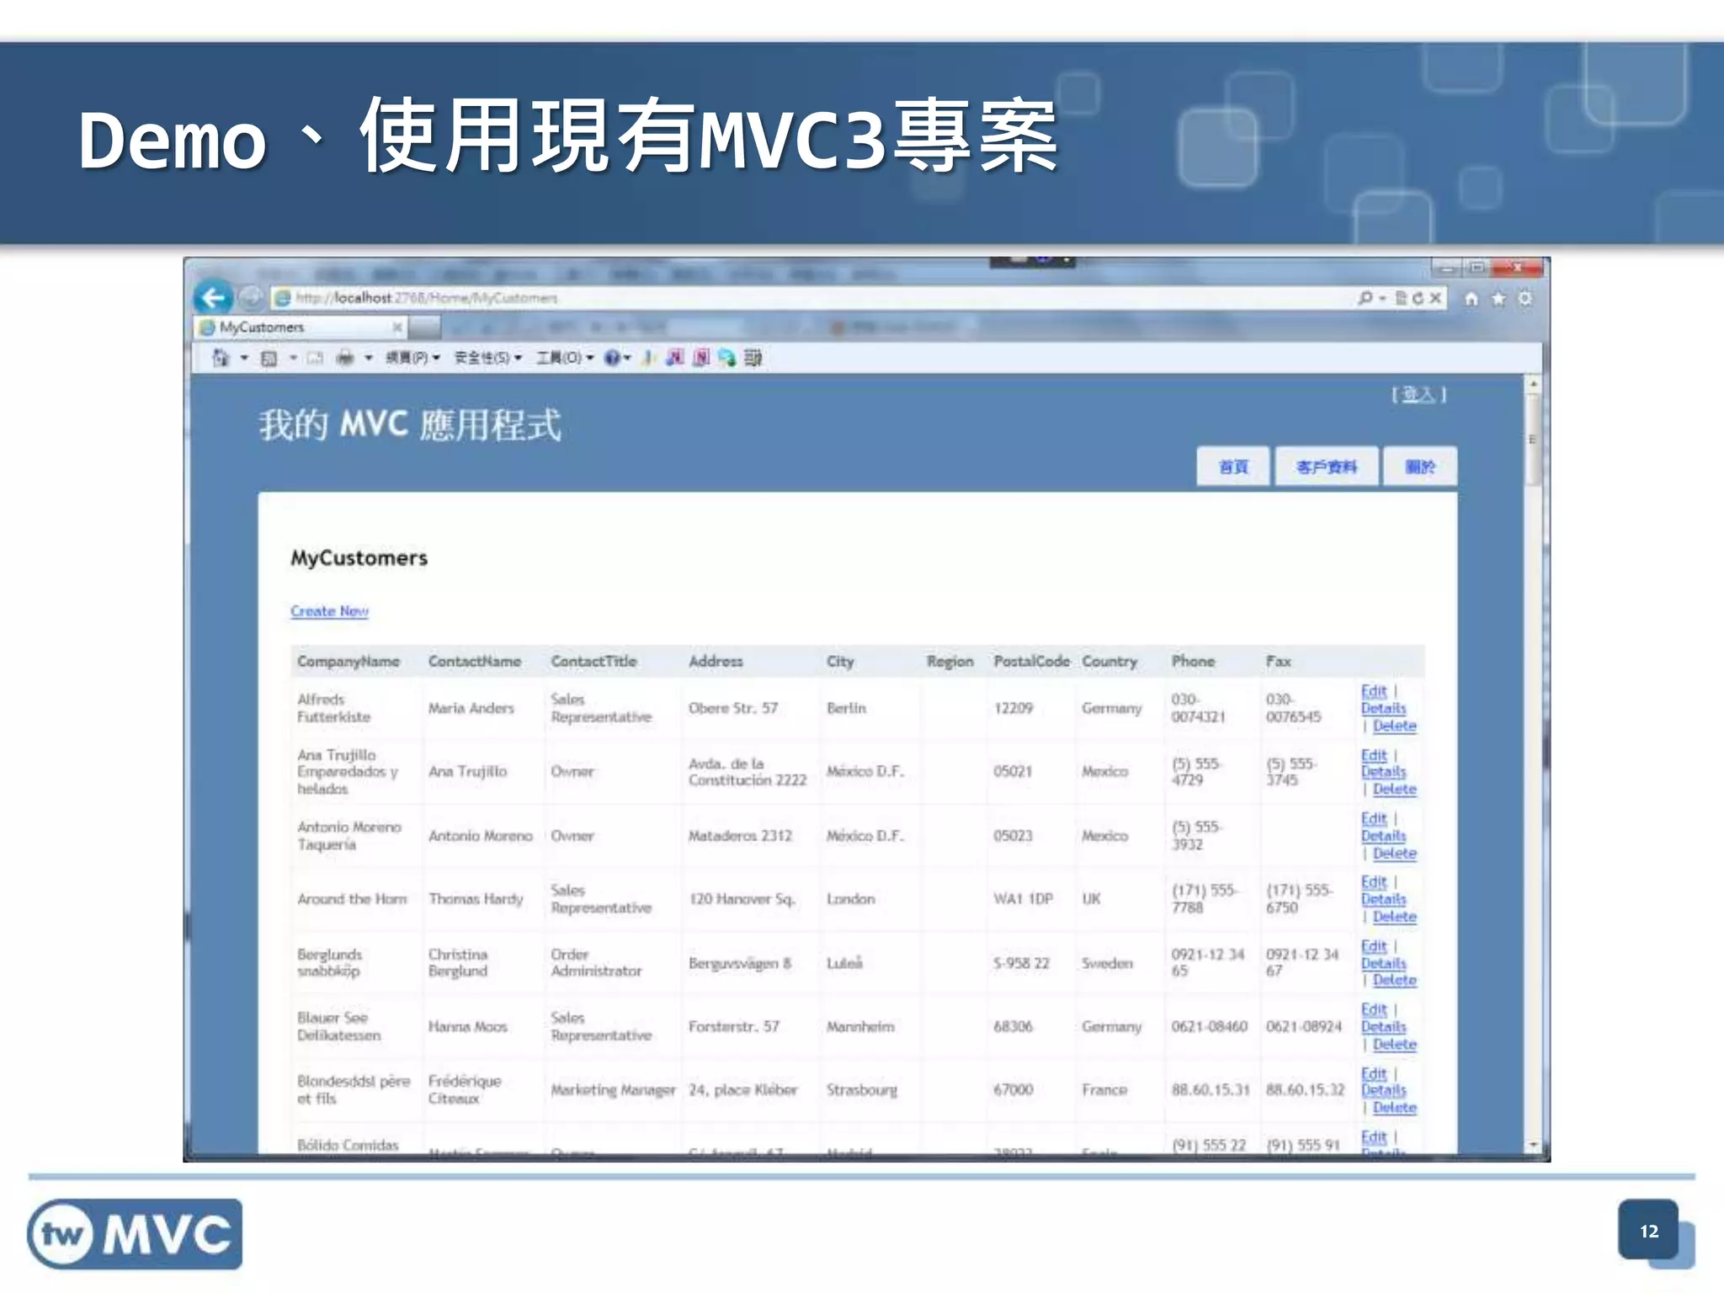Click the messenger add-on icon

(726, 359)
